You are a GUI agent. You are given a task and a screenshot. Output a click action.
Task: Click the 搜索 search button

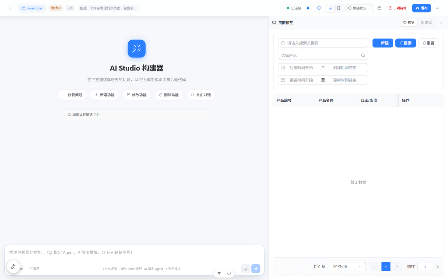(x=406, y=43)
